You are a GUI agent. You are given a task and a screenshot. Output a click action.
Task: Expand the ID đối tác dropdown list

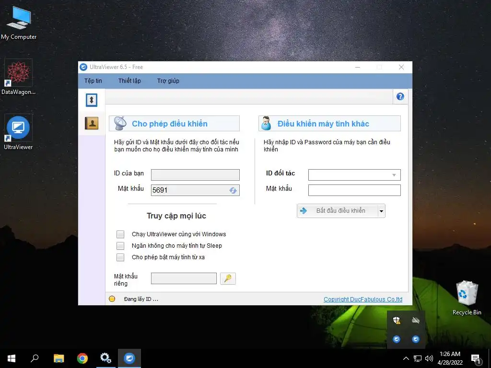394,175
